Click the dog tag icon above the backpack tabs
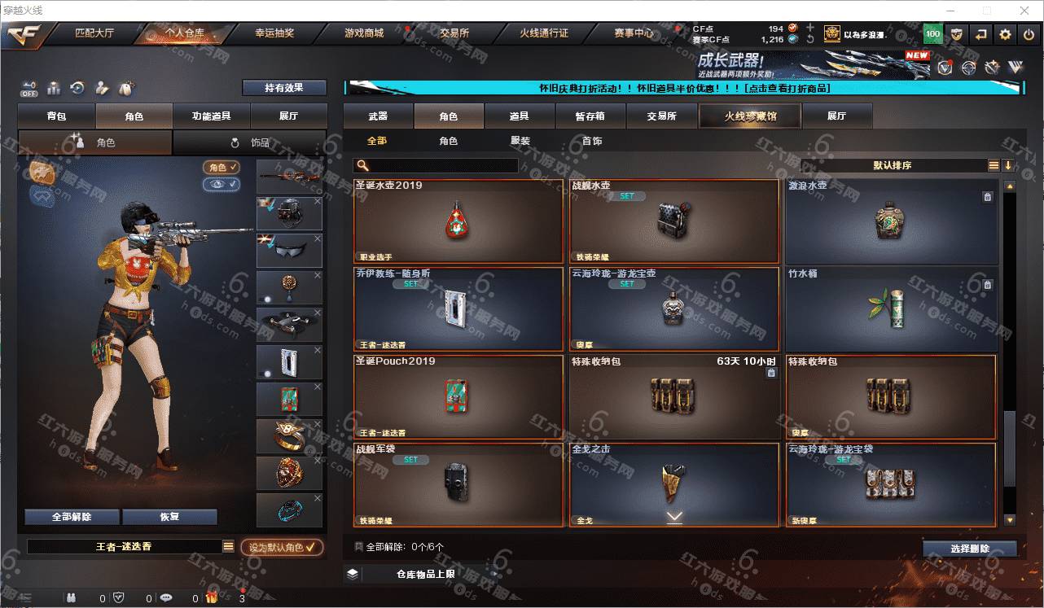1044x608 pixels. point(126,88)
